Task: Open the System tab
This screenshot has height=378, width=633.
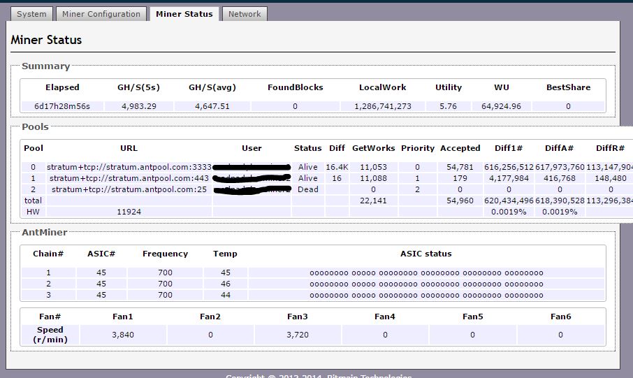Action: point(31,14)
